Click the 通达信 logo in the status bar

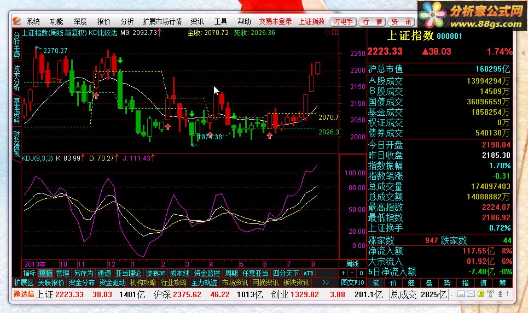(24, 294)
